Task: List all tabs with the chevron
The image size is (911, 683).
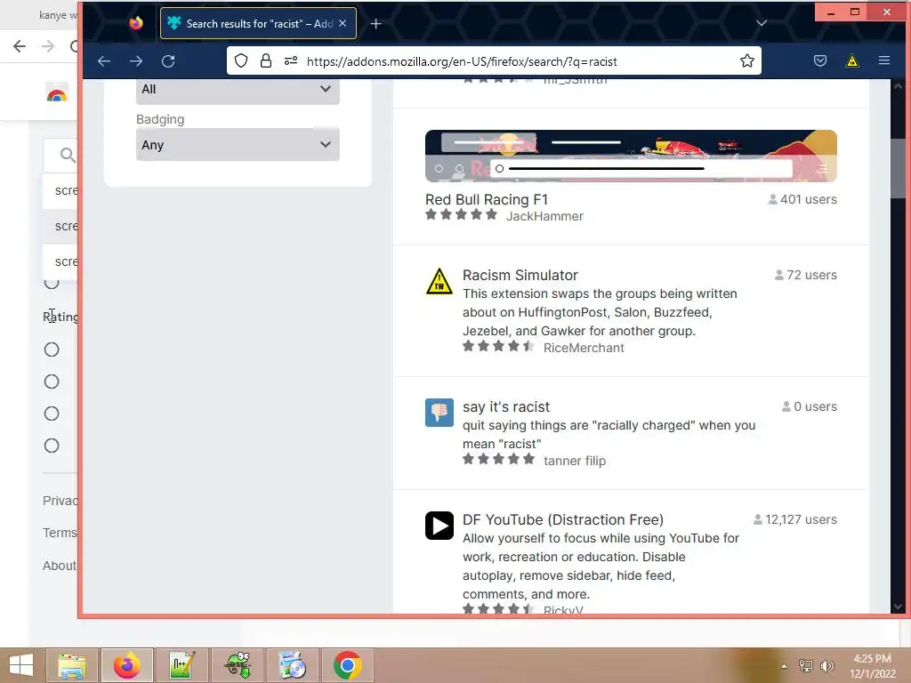Action: point(762,23)
